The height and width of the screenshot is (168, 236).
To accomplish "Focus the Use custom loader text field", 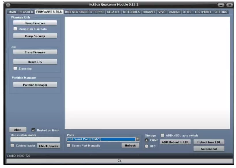I will pyautogui.click(x=35, y=140).
